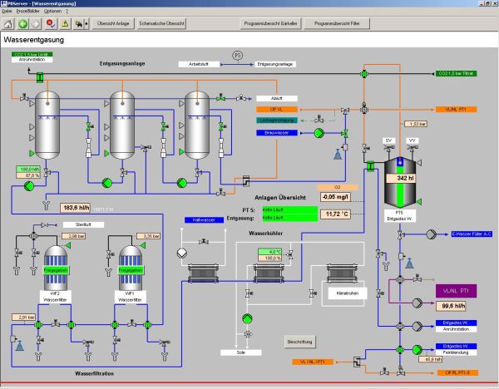Click the green back arrow icon

pyautogui.click(x=23, y=24)
